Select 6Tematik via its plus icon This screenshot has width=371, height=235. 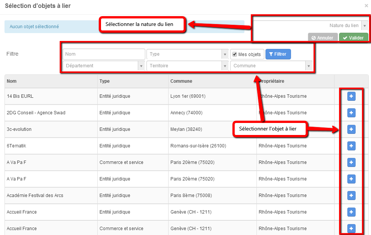coord(351,146)
